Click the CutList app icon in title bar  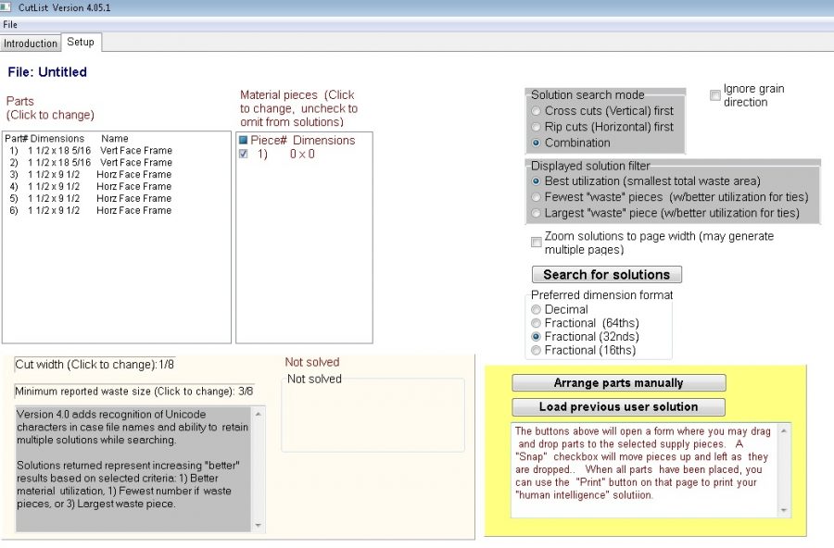[6, 7]
